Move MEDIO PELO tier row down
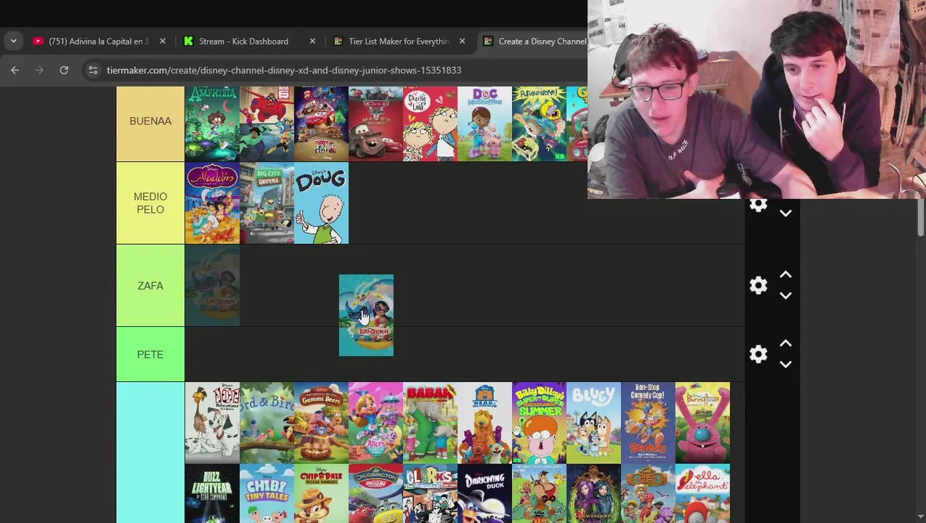 785,214
